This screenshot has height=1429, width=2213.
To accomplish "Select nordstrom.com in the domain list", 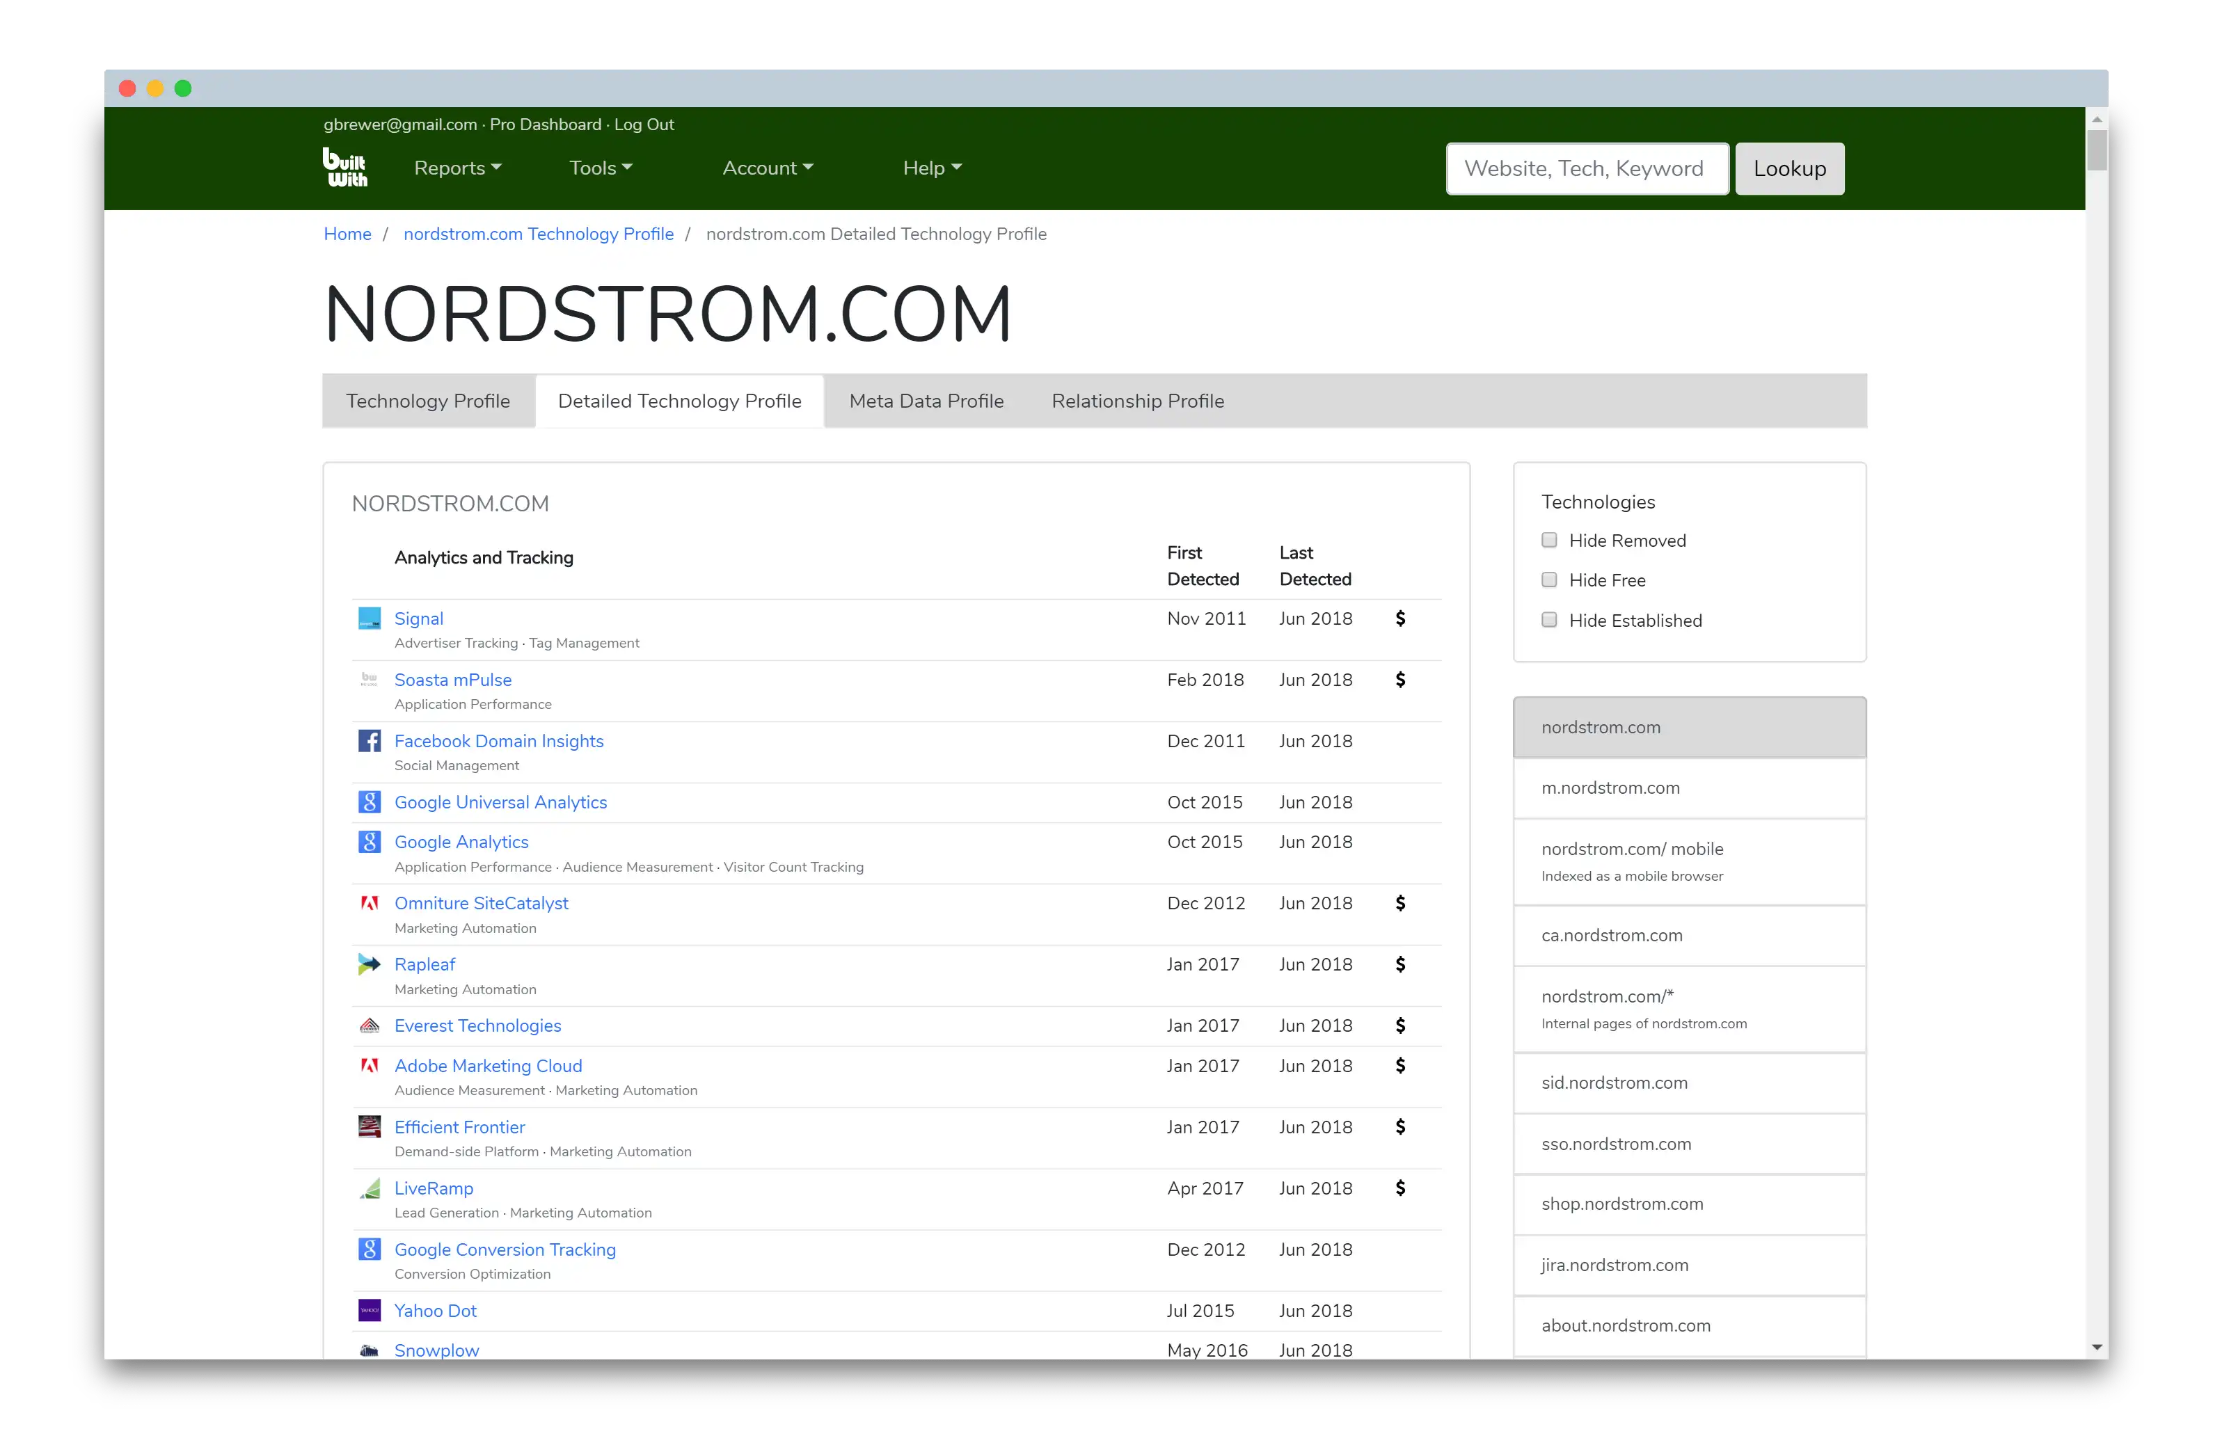I will [1689, 728].
